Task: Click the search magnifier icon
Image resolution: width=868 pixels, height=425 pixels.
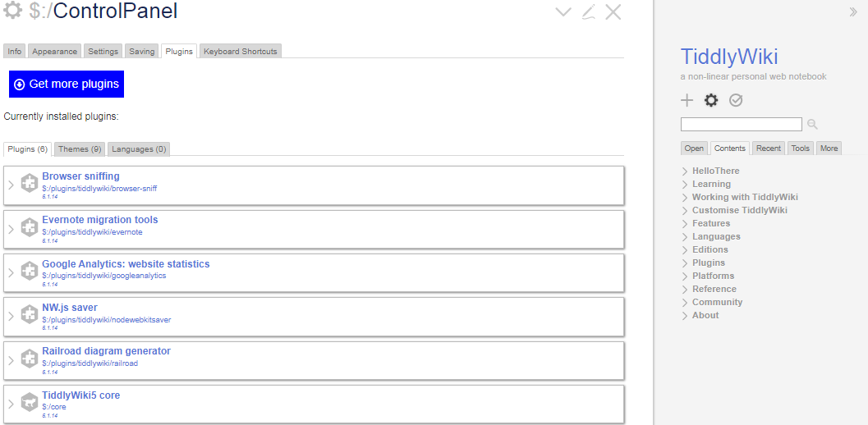Action: coord(813,125)
